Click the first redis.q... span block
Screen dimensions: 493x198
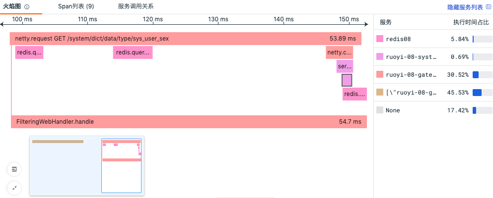(x=29, y=52)
